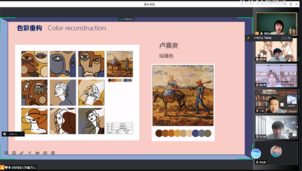Viewport: 302px width, 171px height.
Task: Click the round cartoon avatar of last participant
Action: point(276,151)
